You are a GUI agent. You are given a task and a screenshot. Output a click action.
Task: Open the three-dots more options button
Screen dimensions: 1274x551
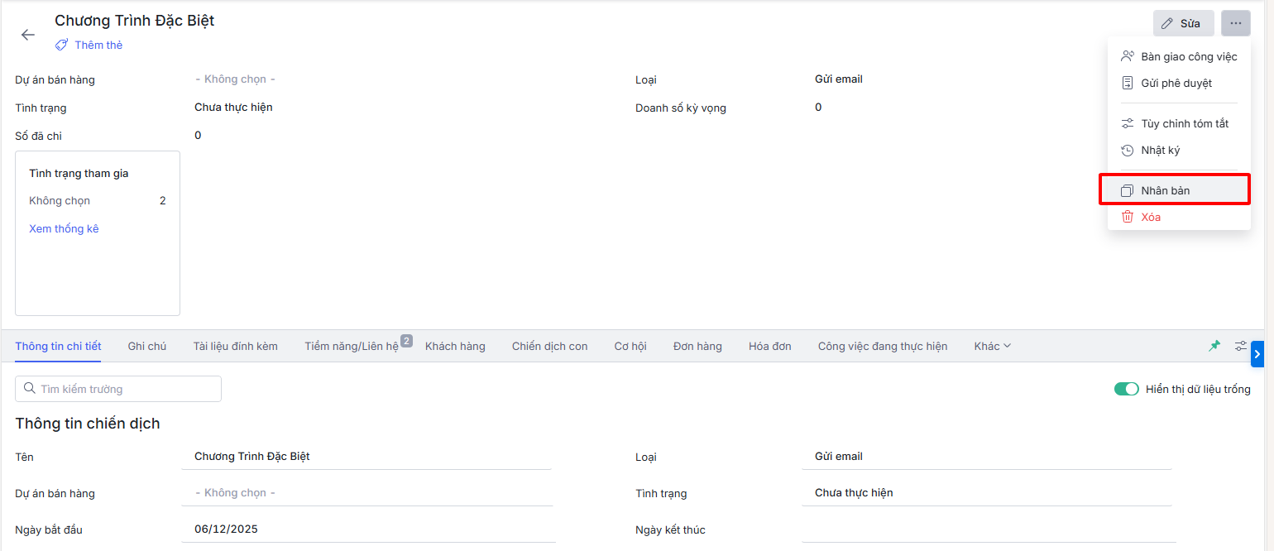[1235, 23]
